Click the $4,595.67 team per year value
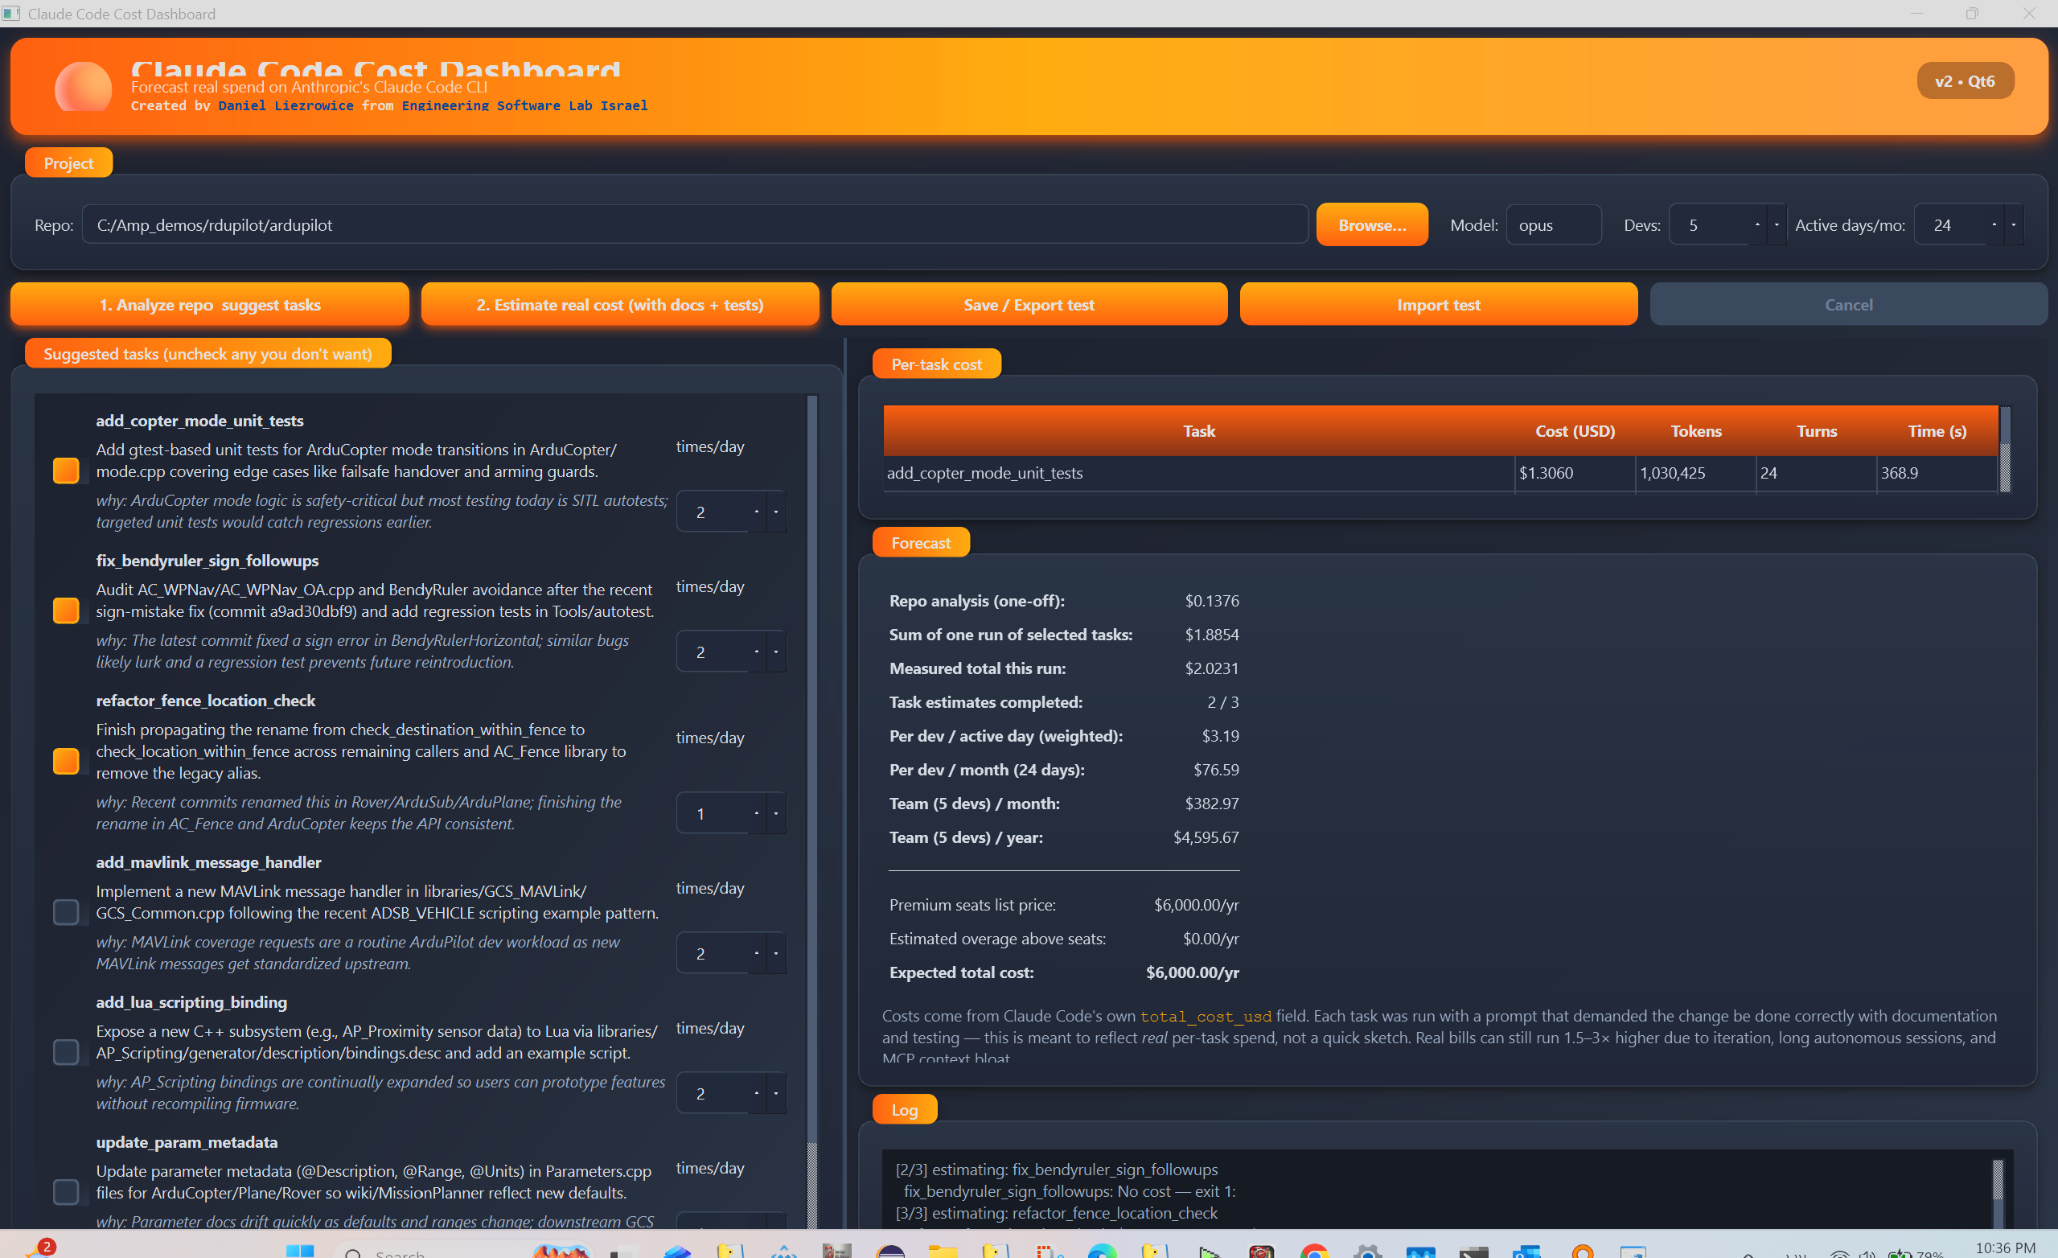This screenshot has height=1258, width=2058. 1206,837
